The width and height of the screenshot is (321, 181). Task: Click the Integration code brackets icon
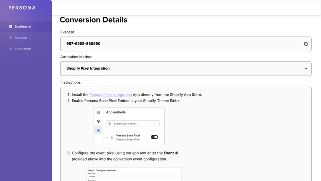point(11,49)
